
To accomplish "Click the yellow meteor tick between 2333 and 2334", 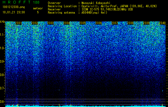I will [59, 105].
